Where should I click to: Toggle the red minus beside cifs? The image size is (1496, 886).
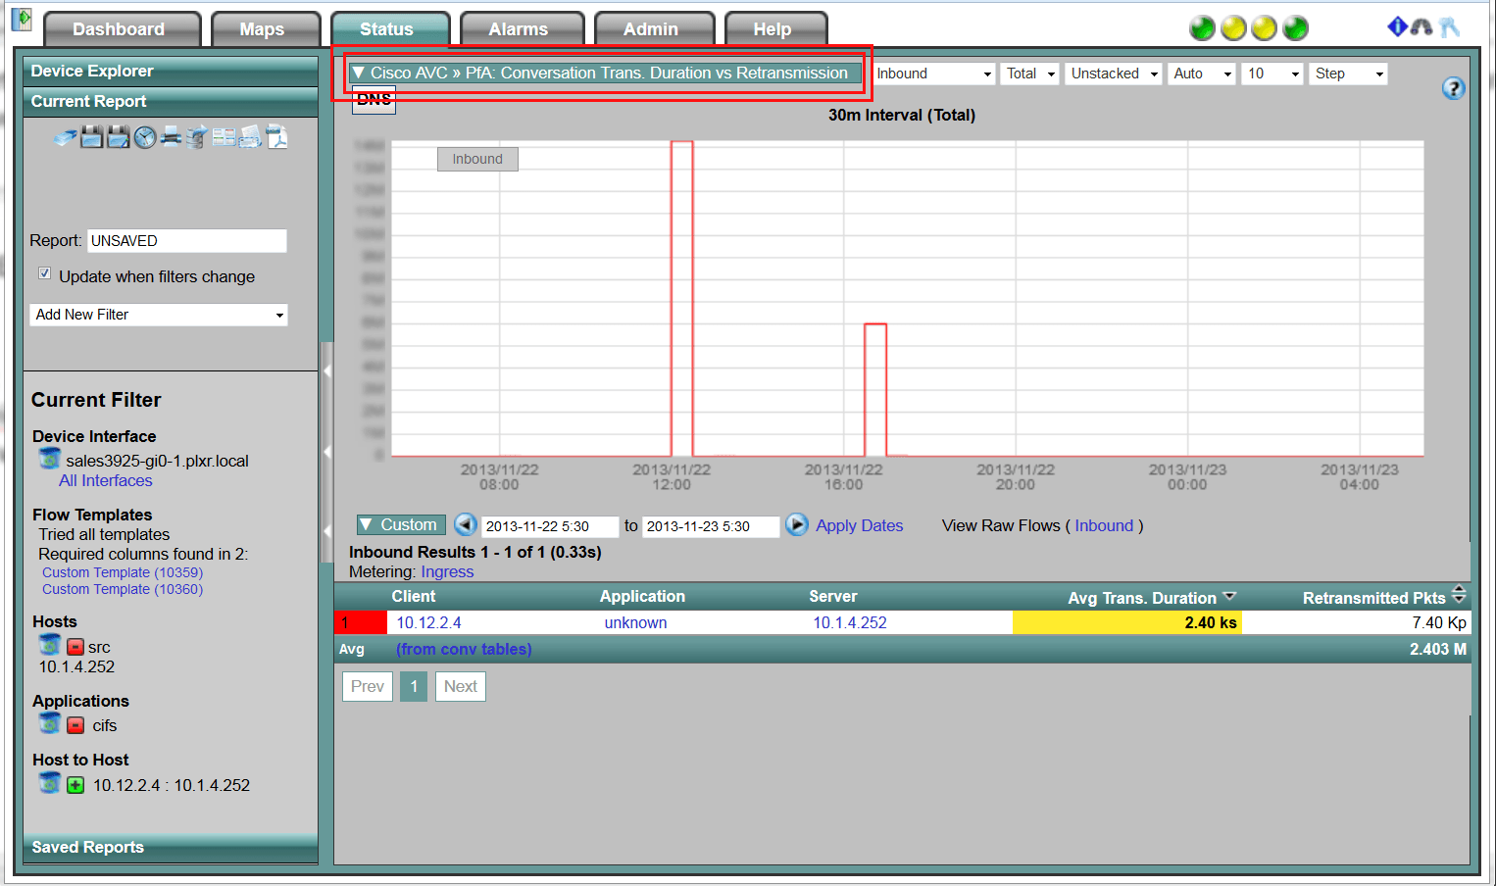[75, 725]
